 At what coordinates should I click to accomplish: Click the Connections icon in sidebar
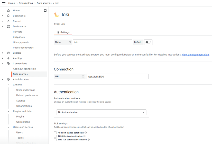(x=8, y=63)
